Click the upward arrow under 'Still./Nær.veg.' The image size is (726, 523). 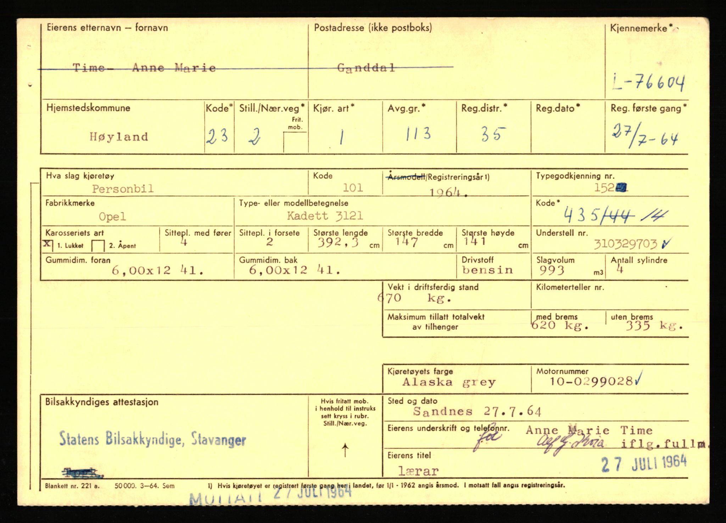pyautogui.click(x=345, y=451)
